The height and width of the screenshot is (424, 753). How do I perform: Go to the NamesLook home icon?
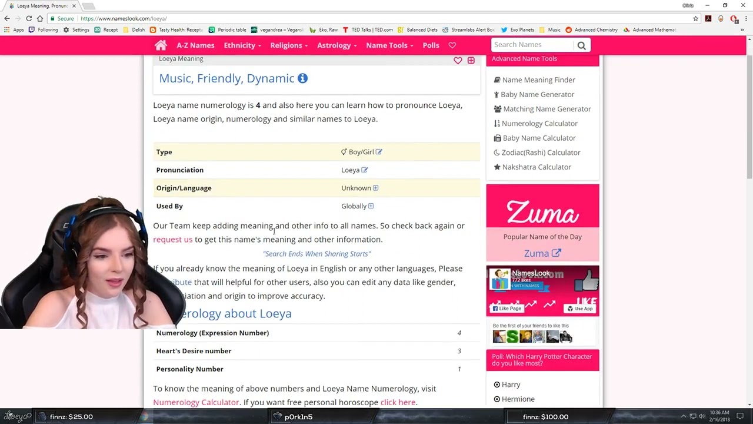[x=161, y=45]
